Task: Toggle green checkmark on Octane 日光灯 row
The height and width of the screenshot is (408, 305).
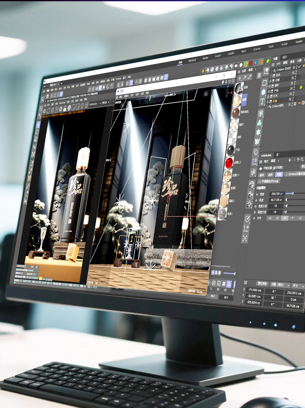Action: coord(299,66)
